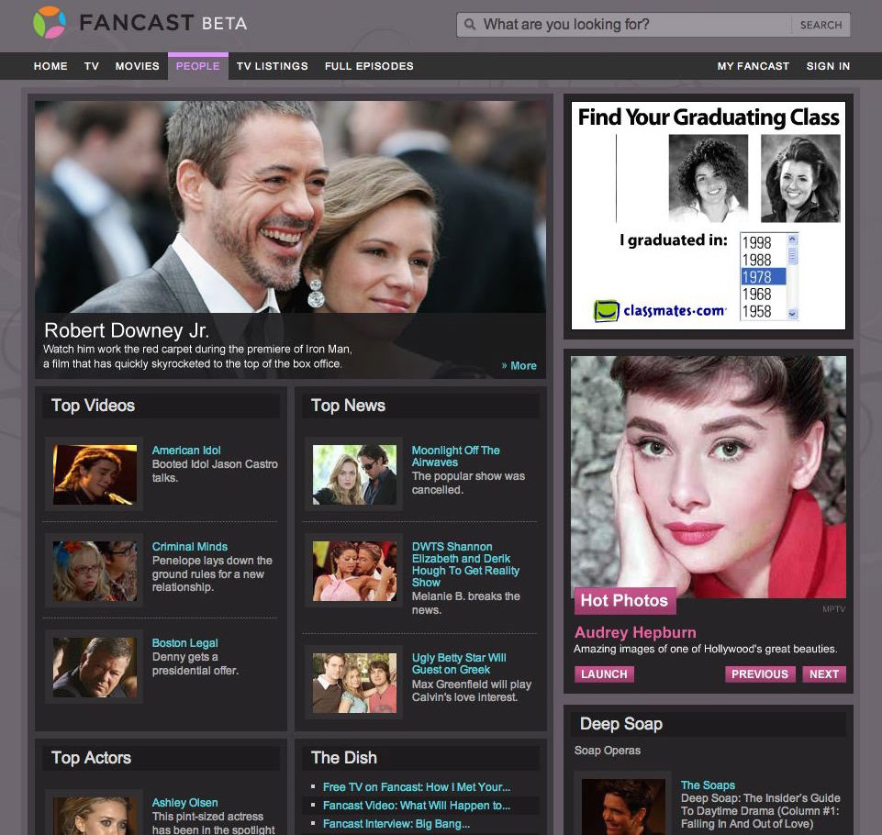Click The Dish heading
The height and width of the screenshot is (835, 882).
pos(343,757)
